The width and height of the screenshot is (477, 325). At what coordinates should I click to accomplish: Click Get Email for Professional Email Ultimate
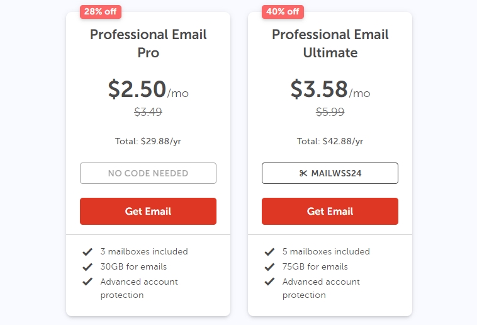click(330, 211)
